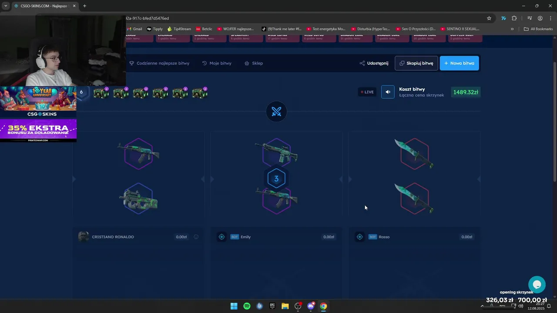Open the WOJFER najlepsze bookmark
Screen dimensions: 557x313
point(235,29)
